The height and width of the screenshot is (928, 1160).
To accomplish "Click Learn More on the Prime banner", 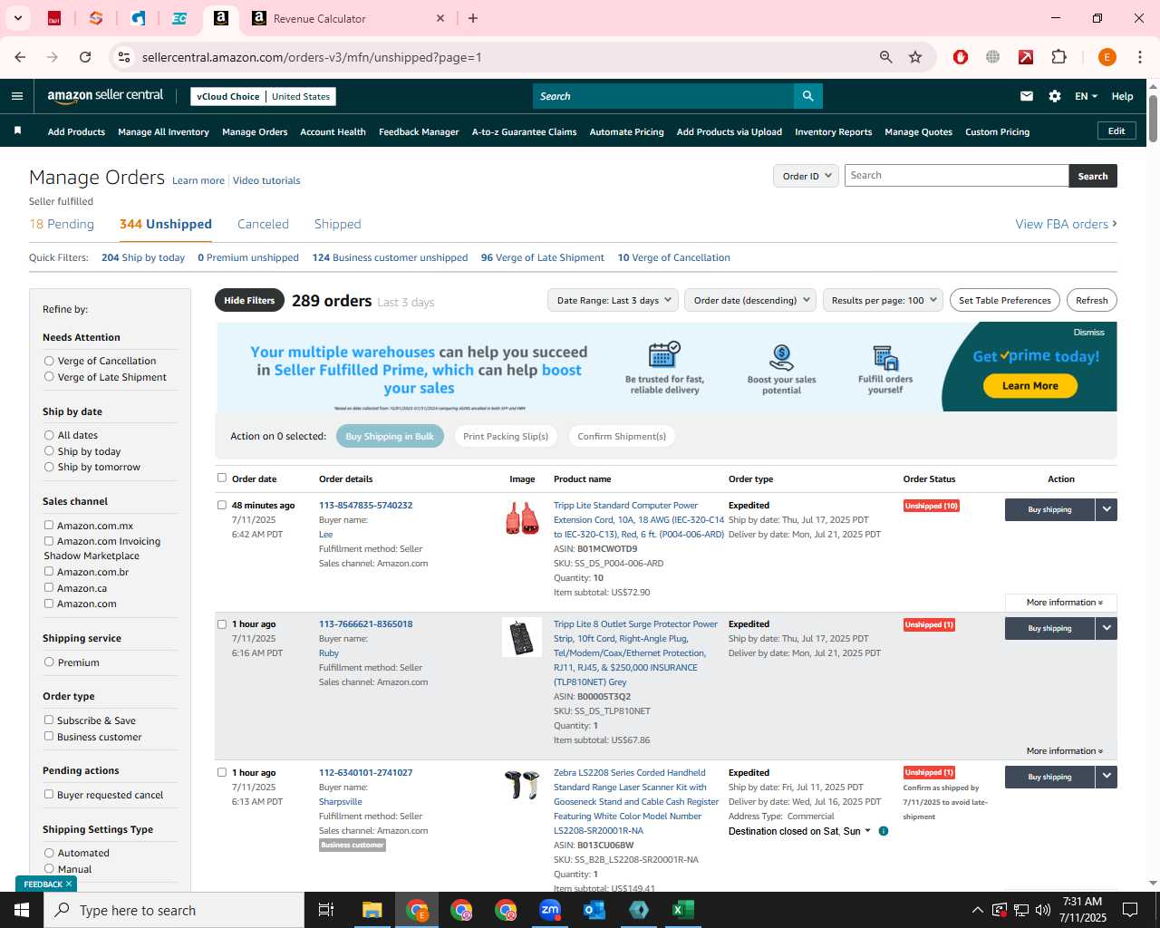I will click(1030, 385).
